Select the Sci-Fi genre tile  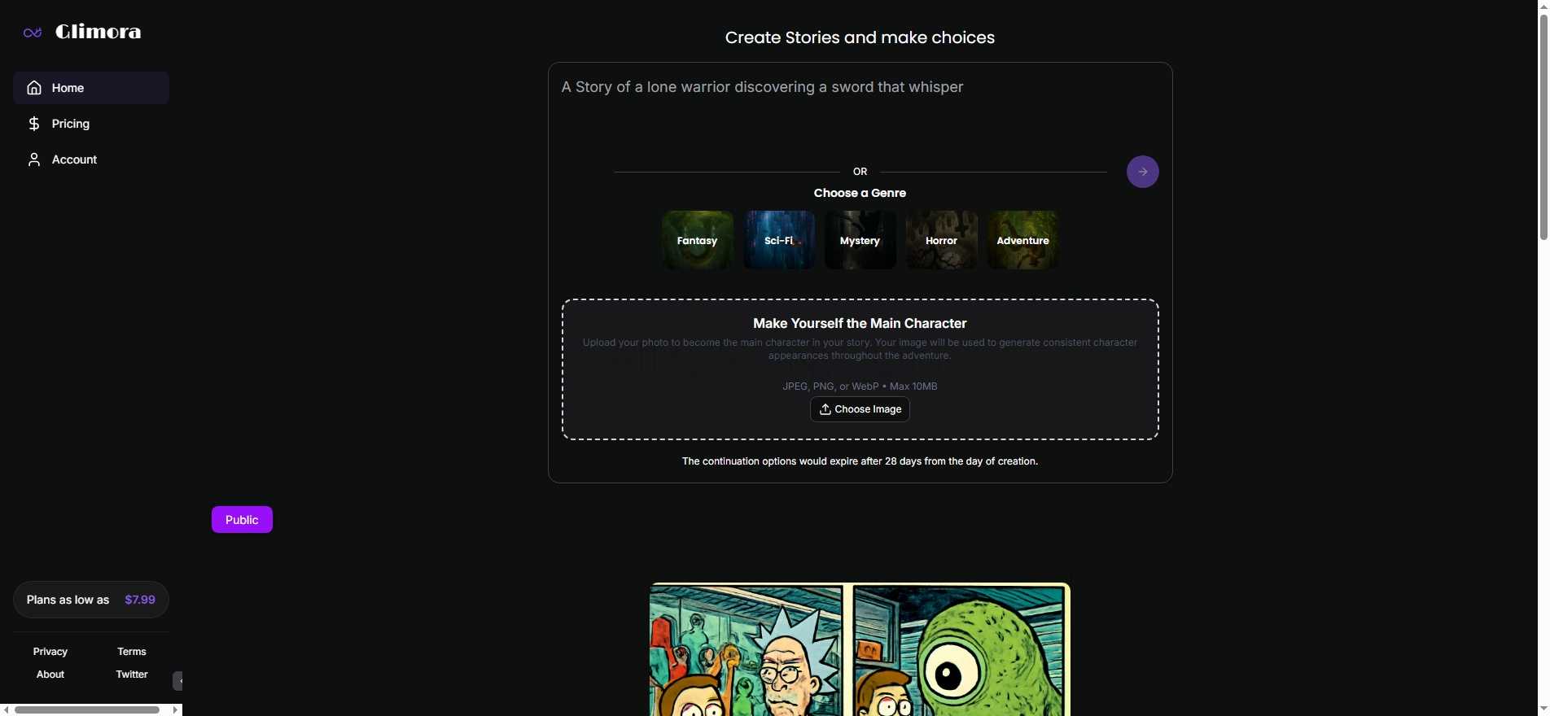pyautogui.click(x=778, y=240)
